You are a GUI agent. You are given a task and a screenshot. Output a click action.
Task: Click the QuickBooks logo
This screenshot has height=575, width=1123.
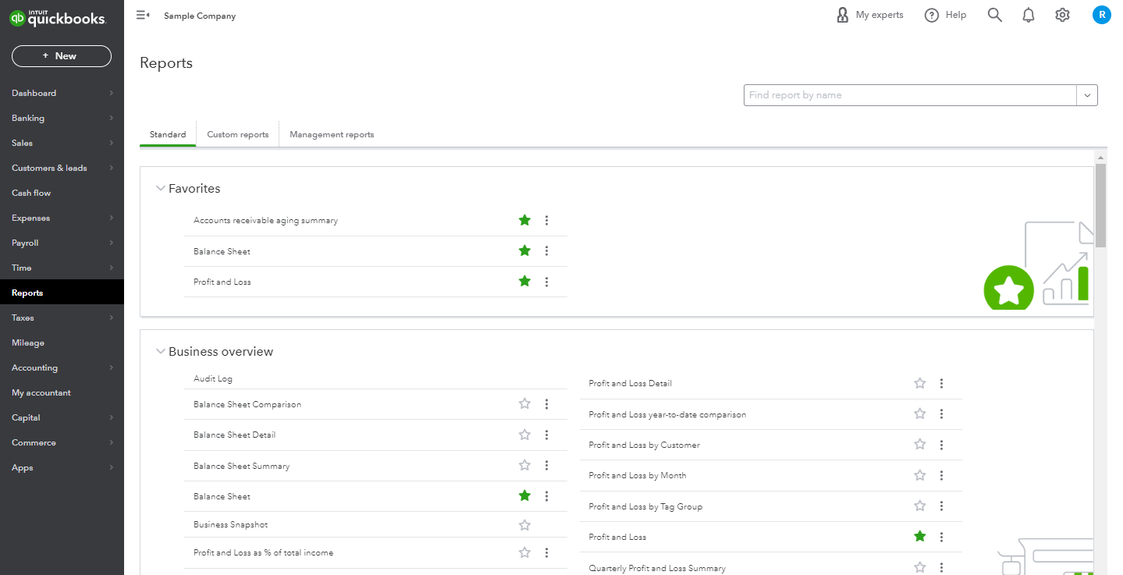tap(58, 18)
